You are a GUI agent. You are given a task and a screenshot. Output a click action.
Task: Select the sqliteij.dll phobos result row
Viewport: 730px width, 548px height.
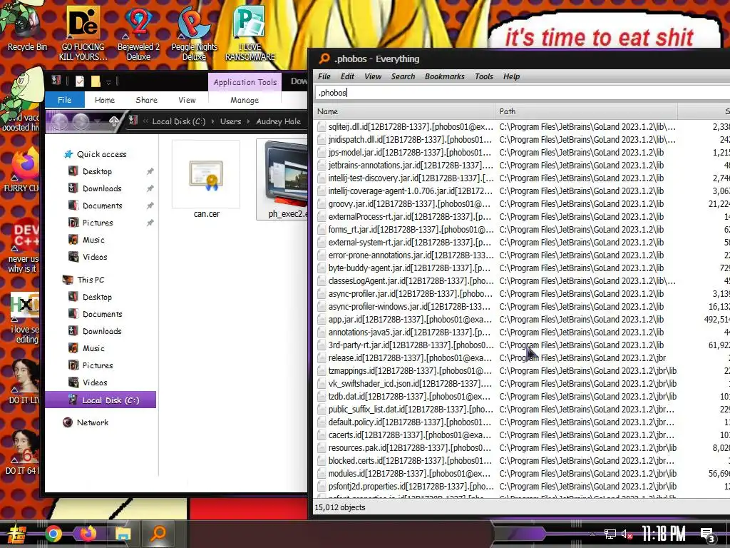521,127
